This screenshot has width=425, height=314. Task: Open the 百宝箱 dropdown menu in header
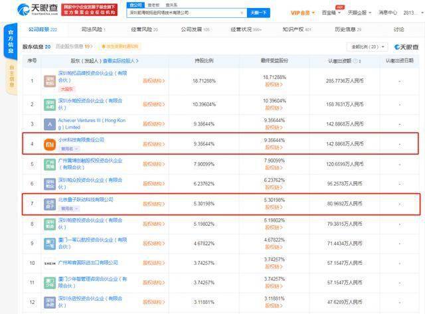click(329, 12)
